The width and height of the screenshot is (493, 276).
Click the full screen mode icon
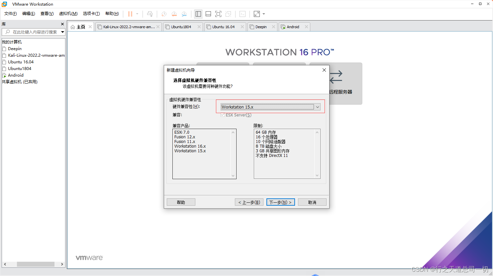click(218, 14)
